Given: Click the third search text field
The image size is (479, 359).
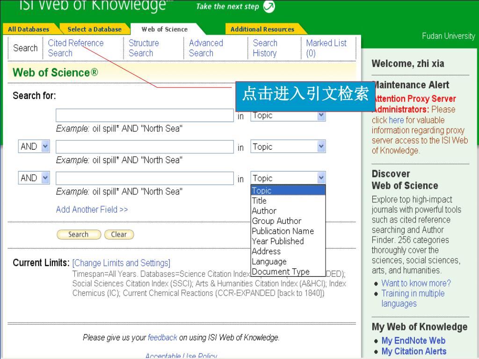Looking at the screenshot, I should (x=145, y=178).
